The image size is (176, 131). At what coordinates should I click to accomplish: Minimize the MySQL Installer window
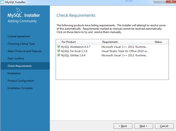[157, 1]
